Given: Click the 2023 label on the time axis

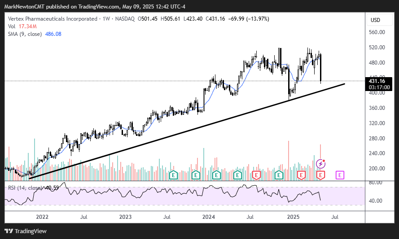Looking at the screenshot, I should pos(126,217).
